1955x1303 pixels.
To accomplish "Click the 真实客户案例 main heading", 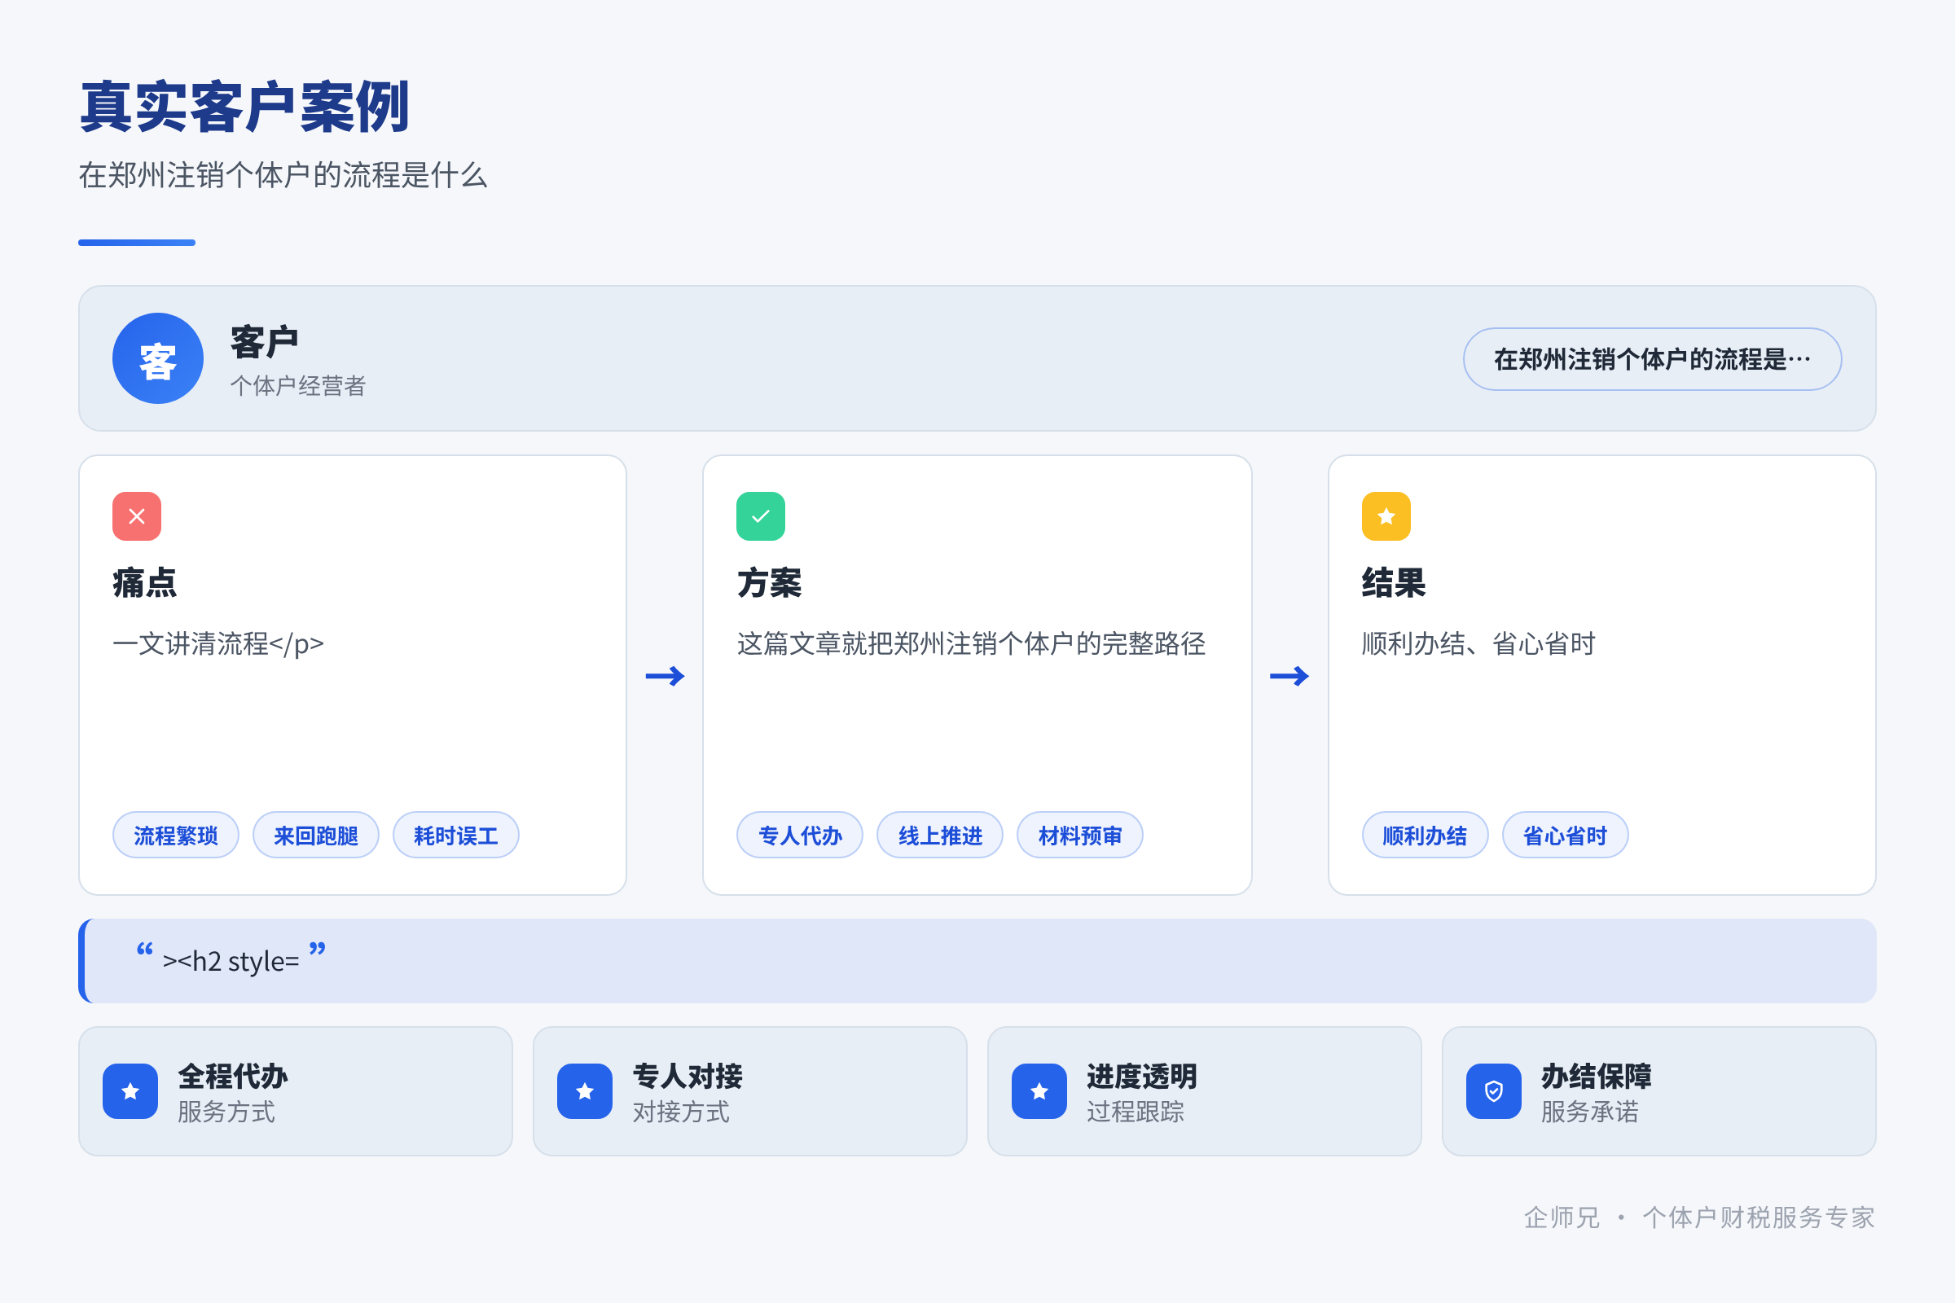I will pyautogui.click(x=244, y=107).
